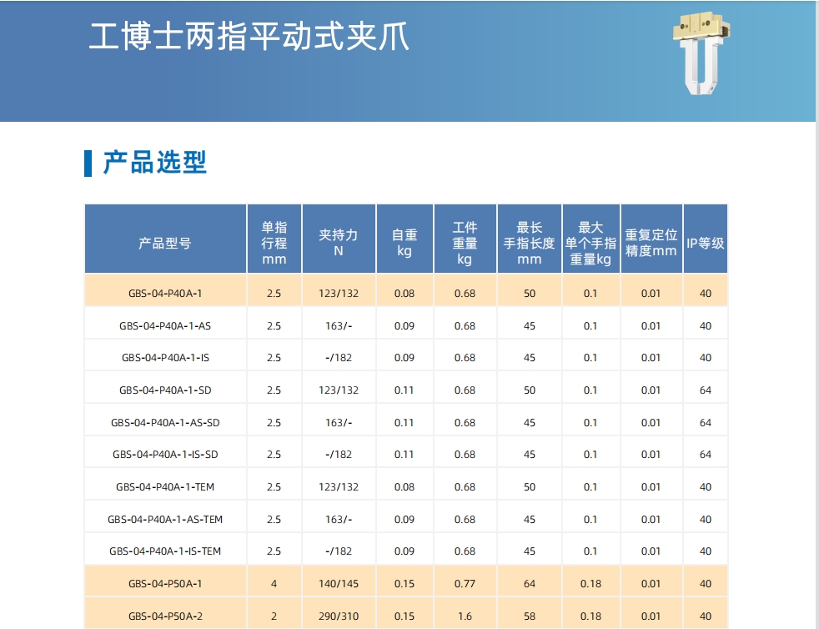Screen dimensions: 819x629
Task: Click the 140/145 clamping force cell
Action: 339,584
